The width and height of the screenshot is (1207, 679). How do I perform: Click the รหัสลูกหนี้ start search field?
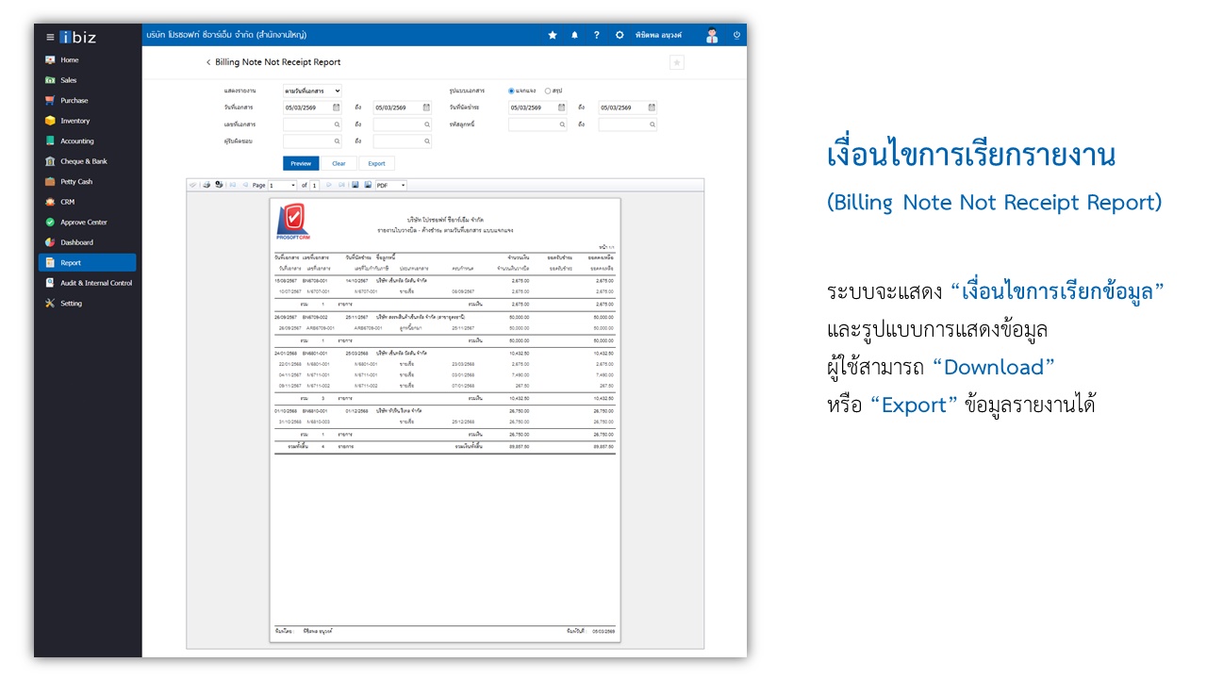(537, 124)
